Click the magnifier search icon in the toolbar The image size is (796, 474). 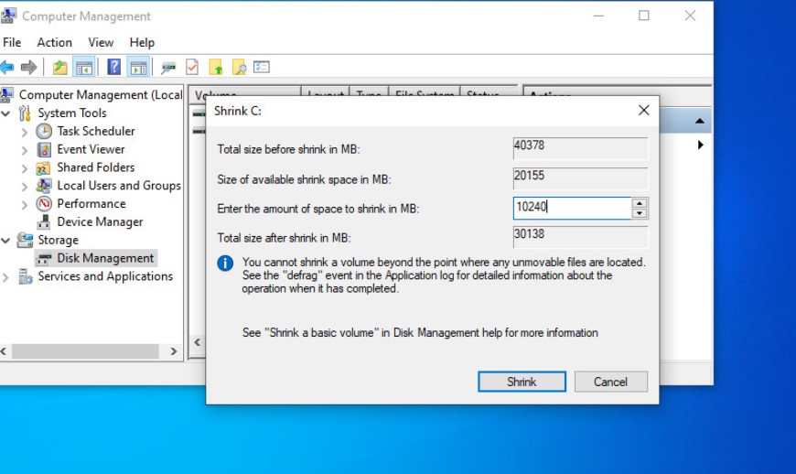pos(239,67)
